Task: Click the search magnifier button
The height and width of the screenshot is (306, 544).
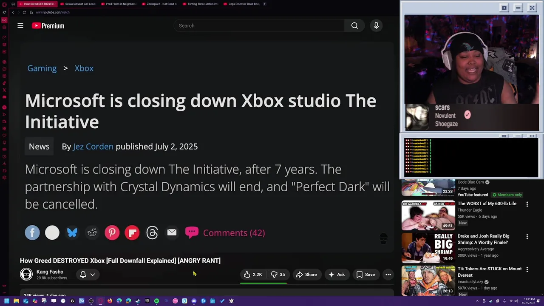Action: pyautogui.click(x=354, y=25)
